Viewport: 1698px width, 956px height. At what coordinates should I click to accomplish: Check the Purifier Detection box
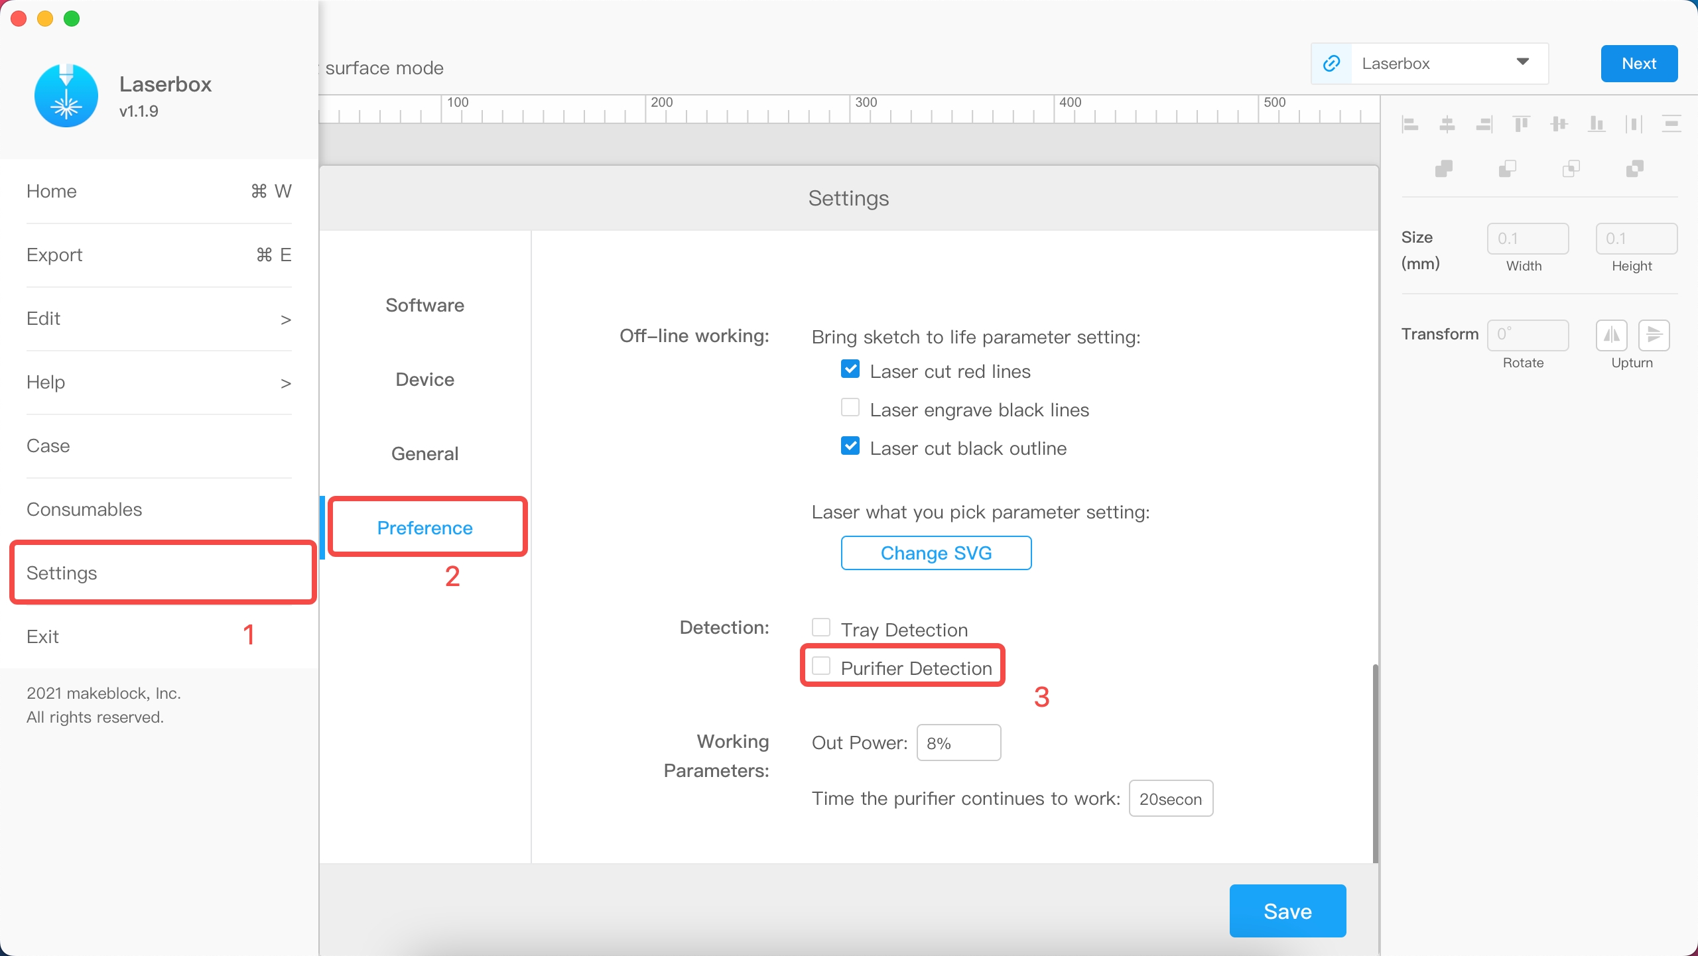click(821, 666)
